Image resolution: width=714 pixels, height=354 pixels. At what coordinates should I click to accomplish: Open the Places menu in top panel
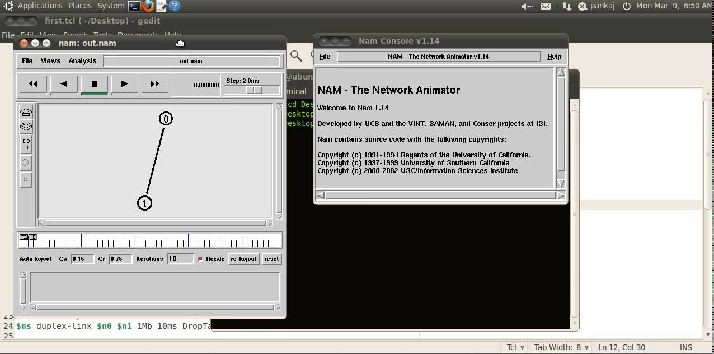(x=80, y=6)
